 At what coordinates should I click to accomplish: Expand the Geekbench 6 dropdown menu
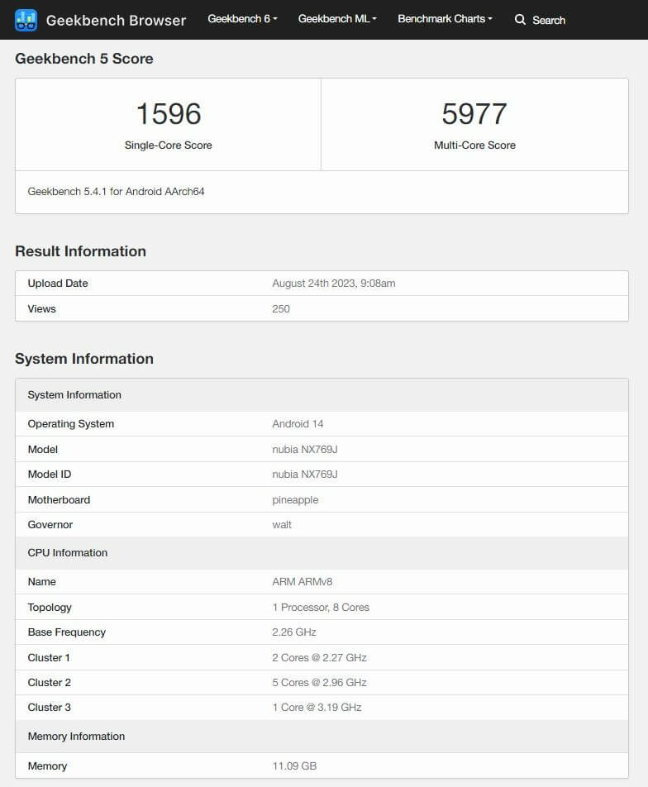tap(242, 19)
